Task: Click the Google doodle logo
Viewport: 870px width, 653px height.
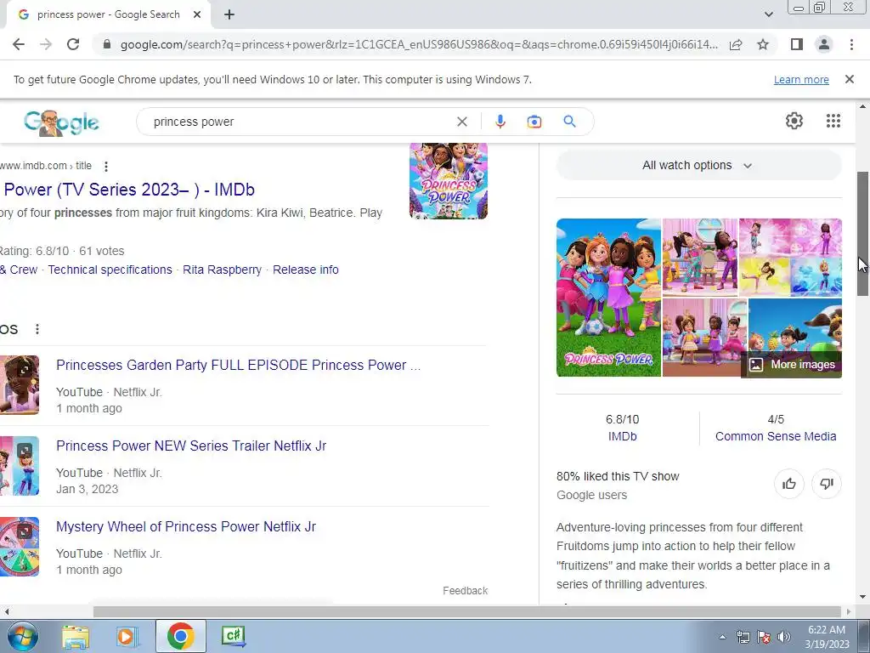Action: click(61, 122)
